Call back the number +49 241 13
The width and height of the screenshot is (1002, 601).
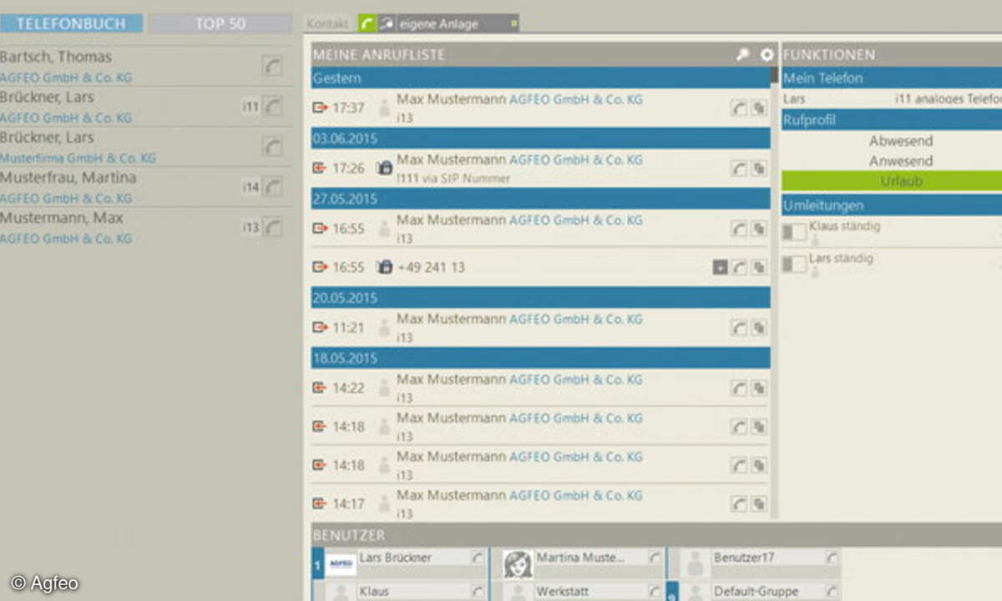[x=739, y=267]
